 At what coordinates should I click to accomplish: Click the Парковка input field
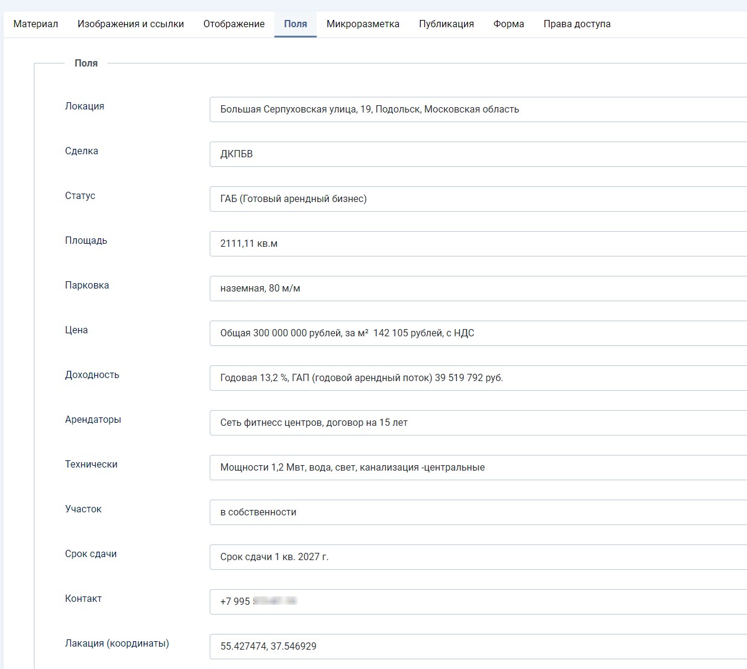[477, 289]
